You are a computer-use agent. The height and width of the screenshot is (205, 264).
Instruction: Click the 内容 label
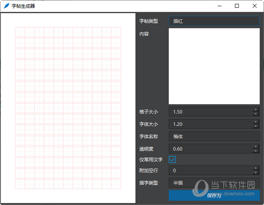coord(144,34)
